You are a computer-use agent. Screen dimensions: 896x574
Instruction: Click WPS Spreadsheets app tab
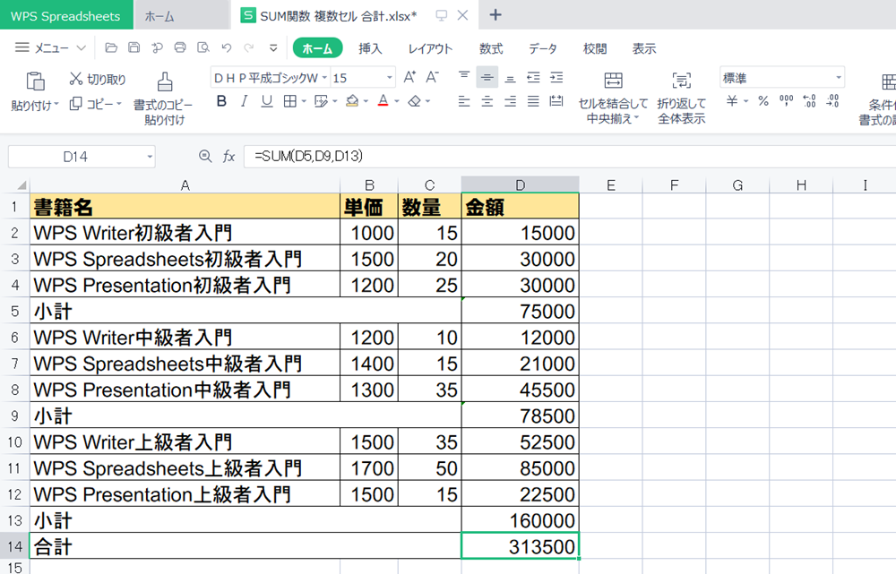coord(65,15)
